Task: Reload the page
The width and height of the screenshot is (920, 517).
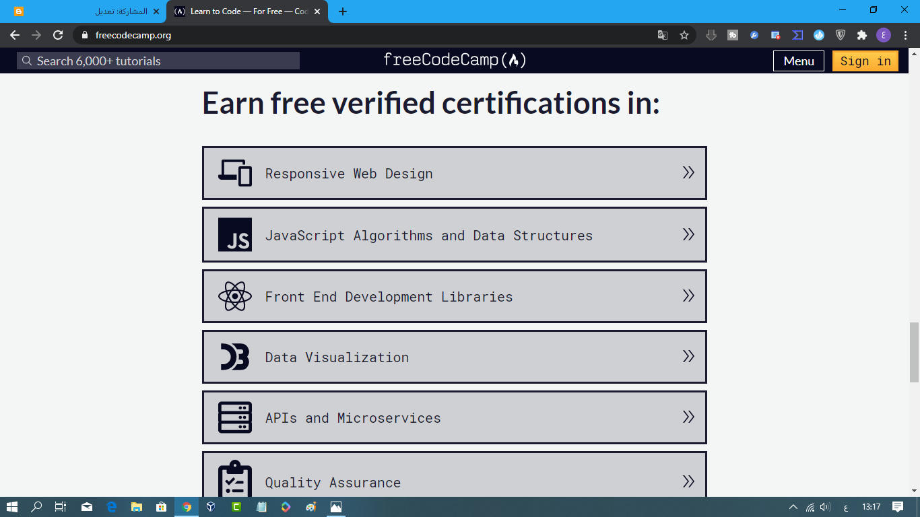Action: click(x=58, y=35)
